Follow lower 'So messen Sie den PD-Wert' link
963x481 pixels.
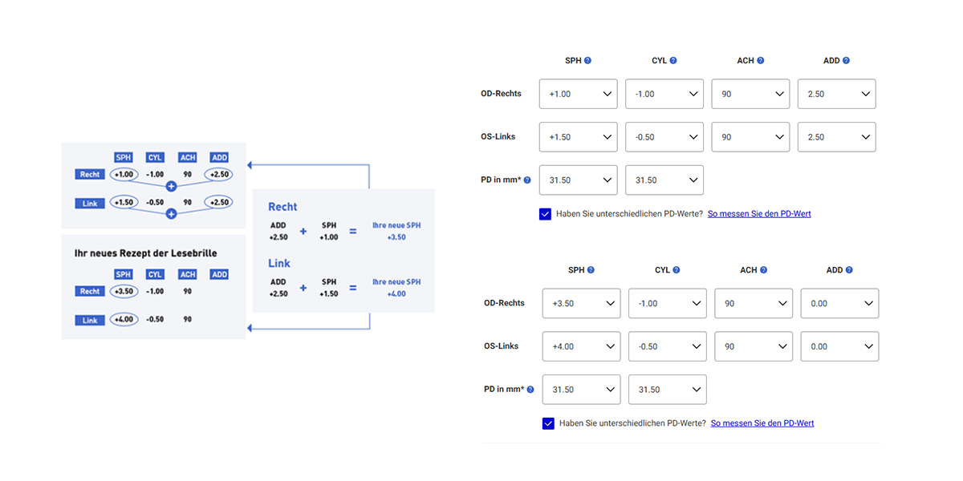[x=762, y=423]
